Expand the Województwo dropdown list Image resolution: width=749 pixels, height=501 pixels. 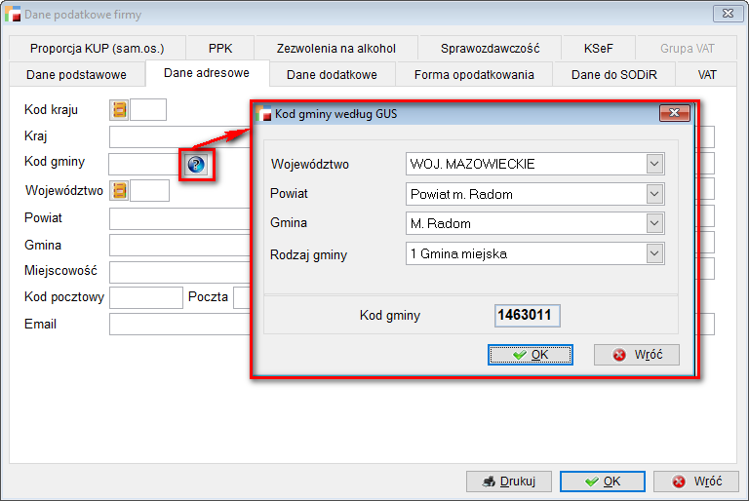click(x=654, y=164)
